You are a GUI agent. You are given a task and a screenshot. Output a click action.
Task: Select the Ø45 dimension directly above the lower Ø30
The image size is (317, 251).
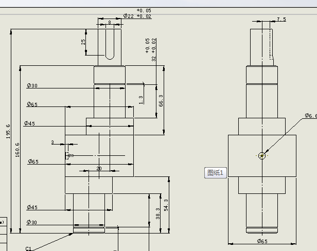pos(32,207)
